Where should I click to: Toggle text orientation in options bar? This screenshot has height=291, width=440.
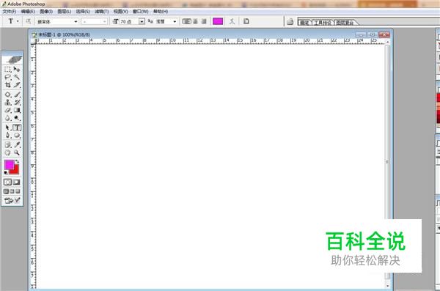[29, 21]
